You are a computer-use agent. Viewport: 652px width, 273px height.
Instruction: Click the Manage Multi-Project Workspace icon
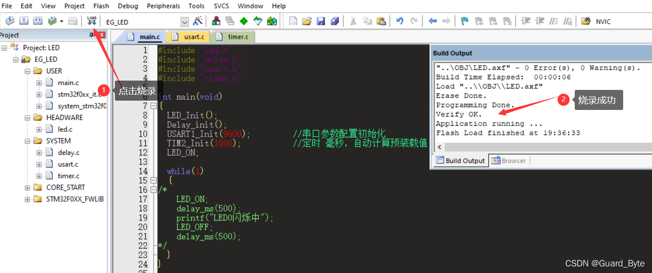[x=229, y=21]
